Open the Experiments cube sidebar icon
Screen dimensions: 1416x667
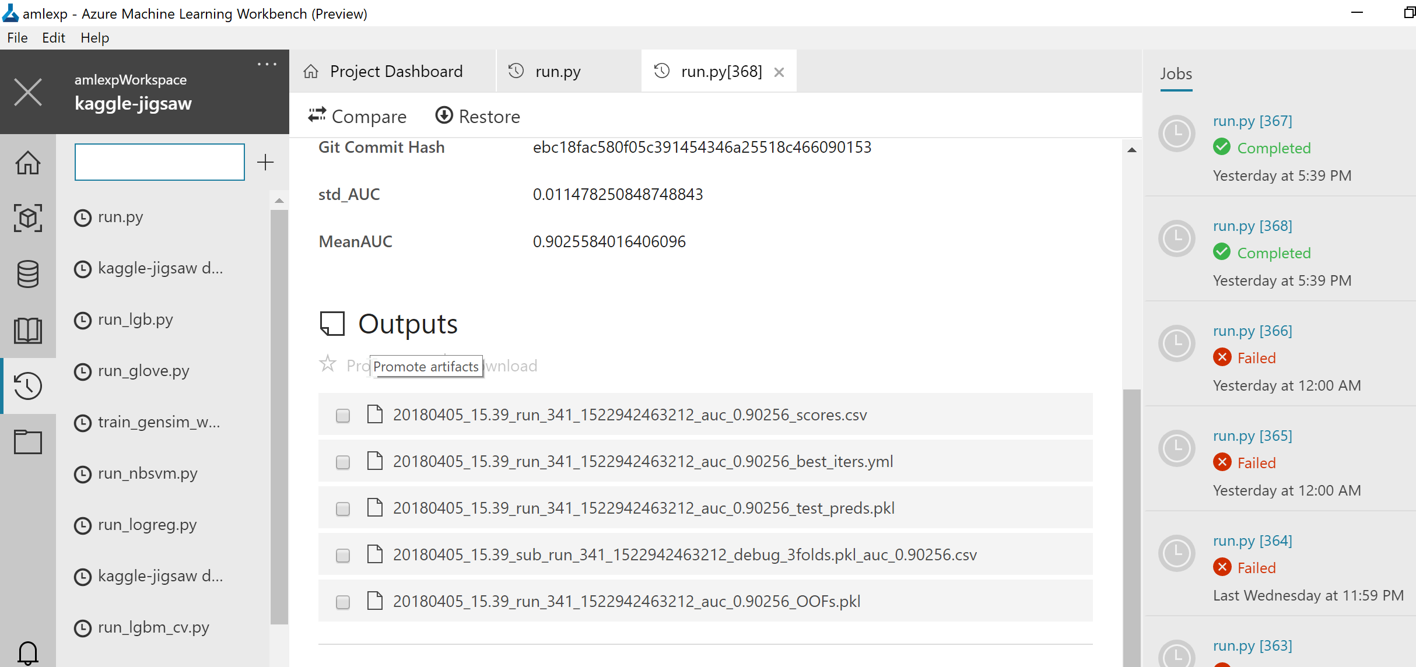27,217
